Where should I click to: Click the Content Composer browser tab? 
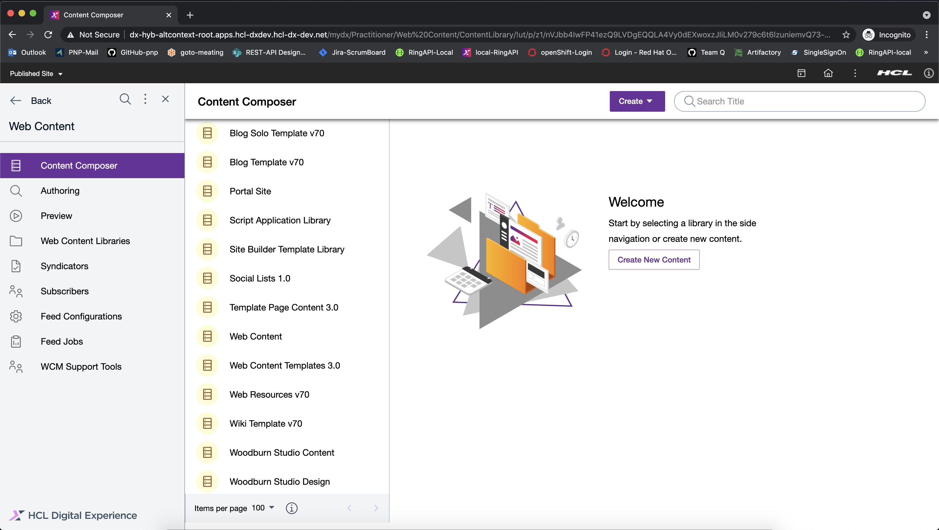[x=111, y=15]
